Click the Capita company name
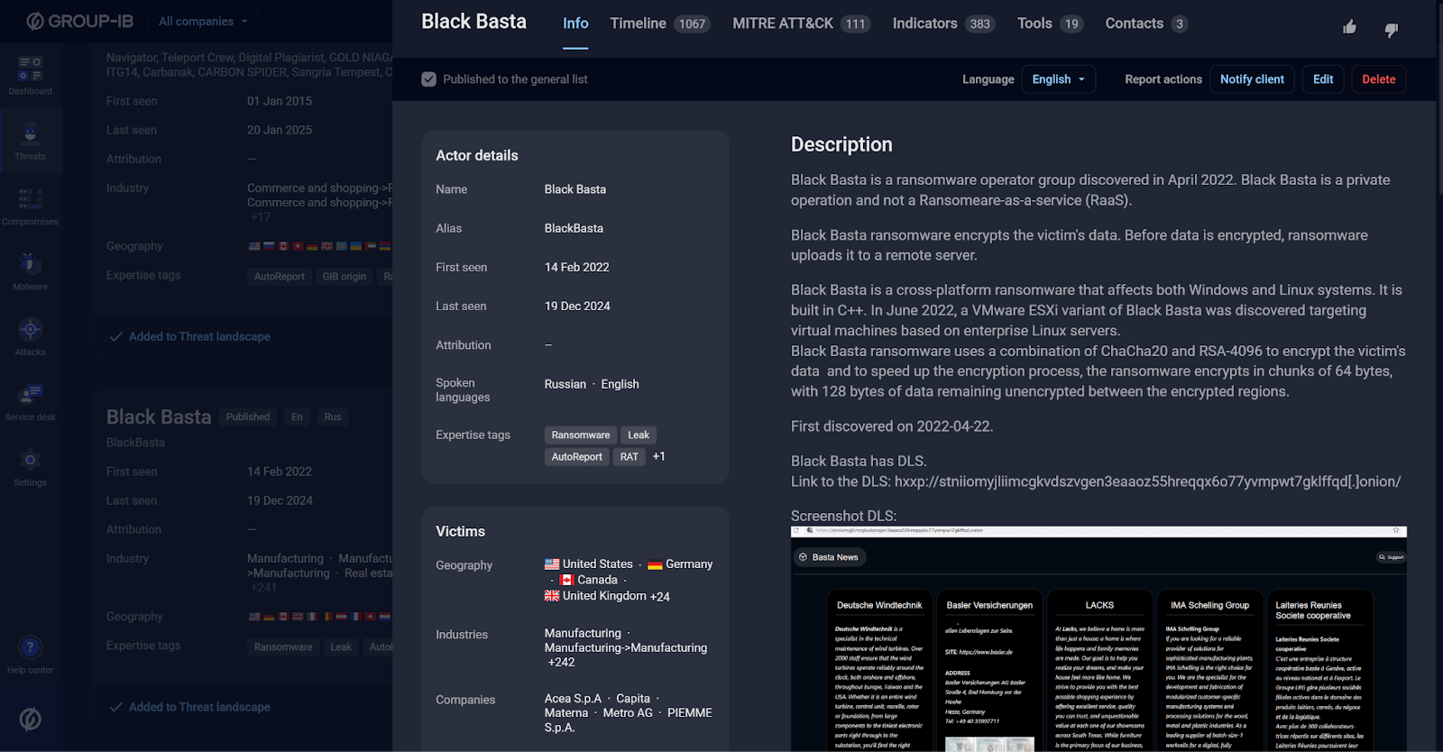 pyautogui.click(x=633, y=699)
